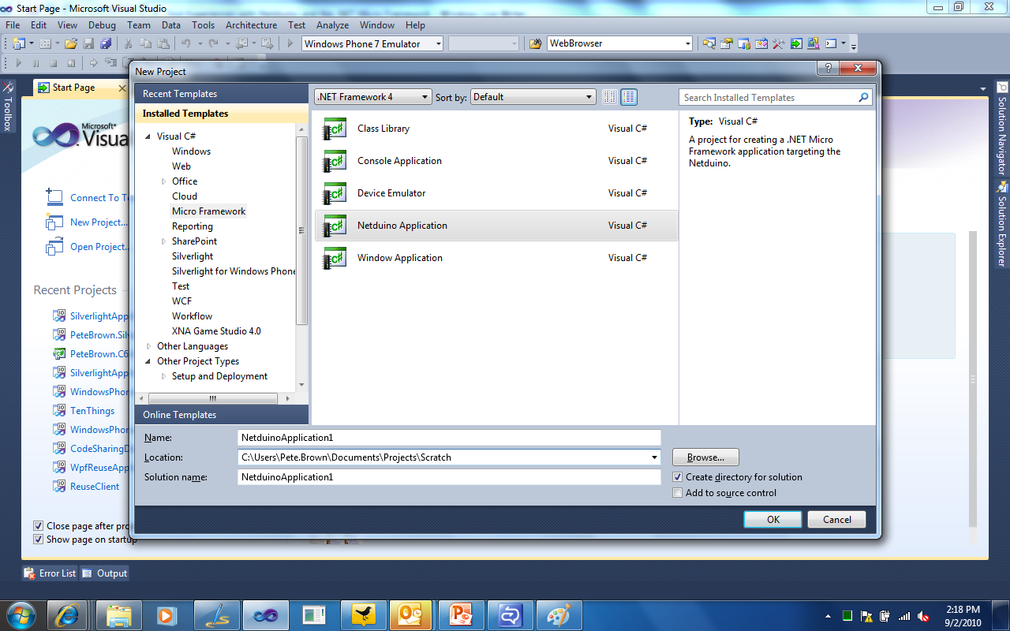Click the Open Project icon on Start Page

point(54,246)
